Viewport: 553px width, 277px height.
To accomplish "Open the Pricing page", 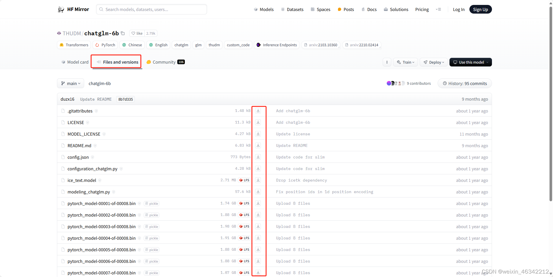I will tap(422, 9).
